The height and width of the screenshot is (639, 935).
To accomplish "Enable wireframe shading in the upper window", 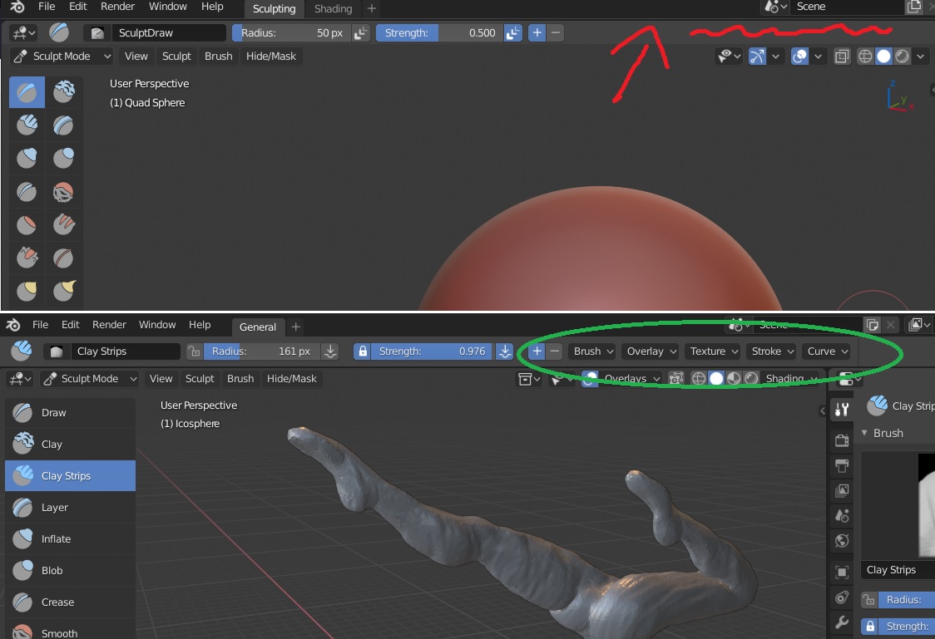I will click(x=864, y=57).
